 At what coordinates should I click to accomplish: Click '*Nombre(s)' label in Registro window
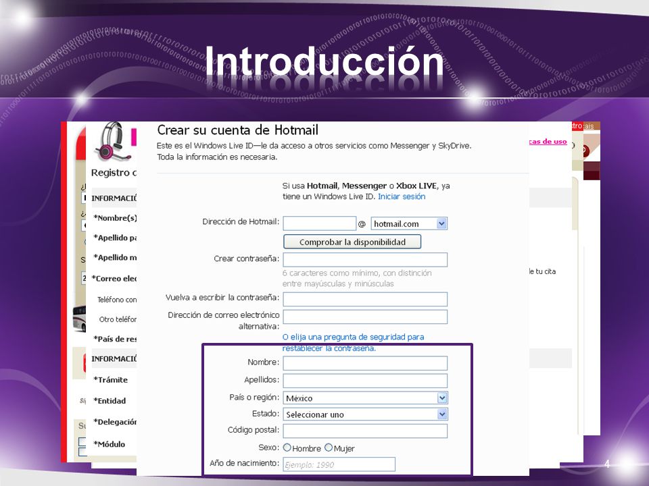pyautogui.click(x=115, y=218)
